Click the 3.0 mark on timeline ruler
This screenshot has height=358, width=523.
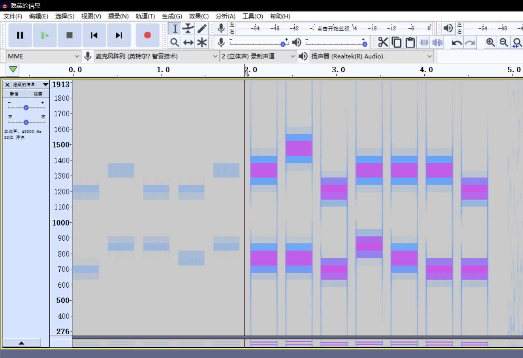(337, 70)
